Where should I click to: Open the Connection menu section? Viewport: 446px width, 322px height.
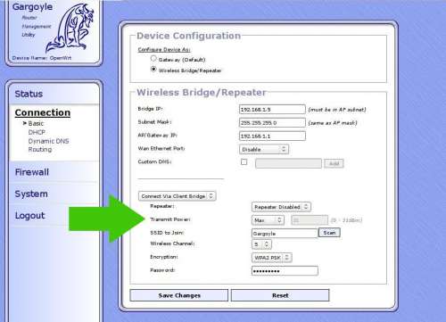pos(43,112)
